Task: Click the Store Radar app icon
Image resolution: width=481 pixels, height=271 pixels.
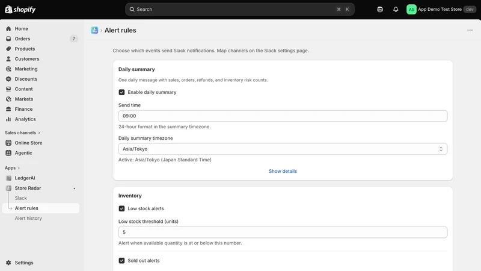Action: click(8, 188)
